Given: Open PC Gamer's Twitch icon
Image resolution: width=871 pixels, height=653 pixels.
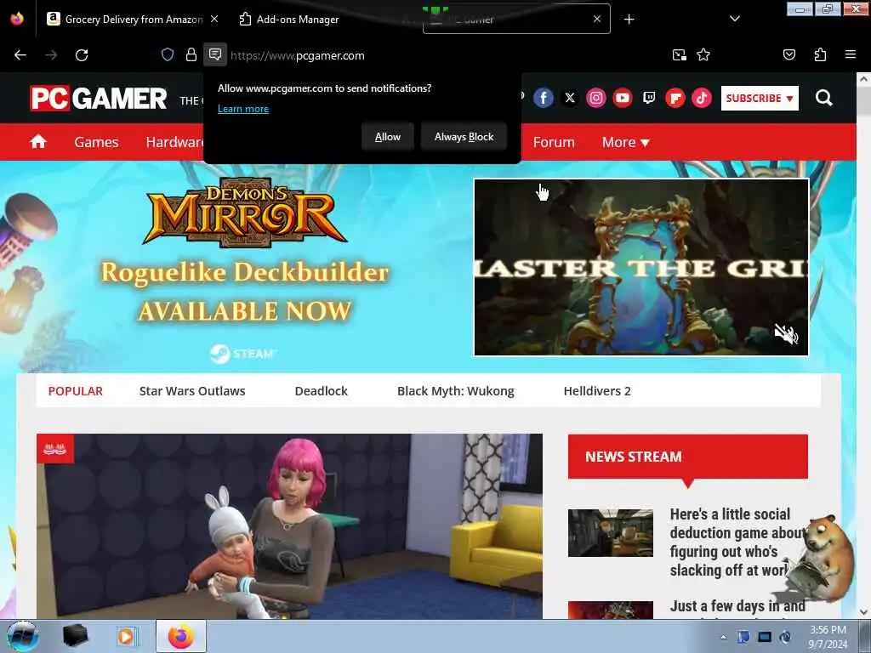Looking at the screenshot, I should pos(649,99).
